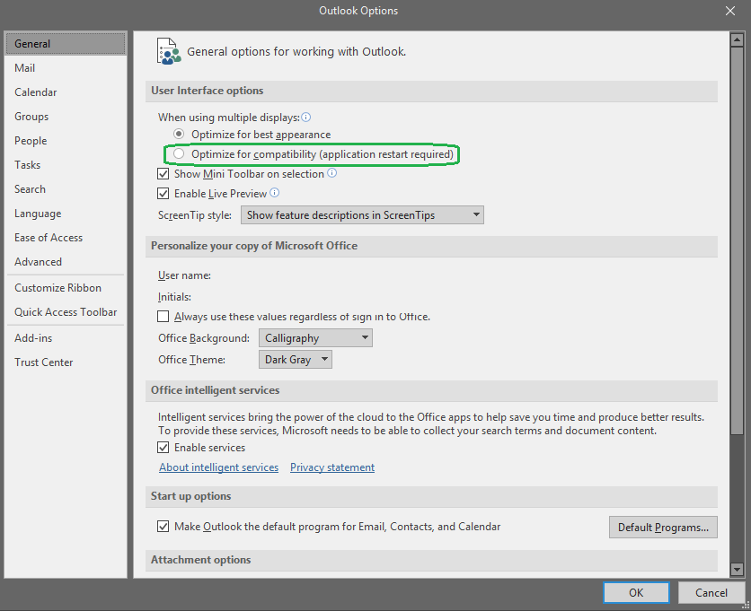Open Default Programs settings

(x=663, y=527)
